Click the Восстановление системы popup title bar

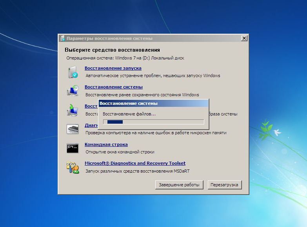tap(154, 103)
